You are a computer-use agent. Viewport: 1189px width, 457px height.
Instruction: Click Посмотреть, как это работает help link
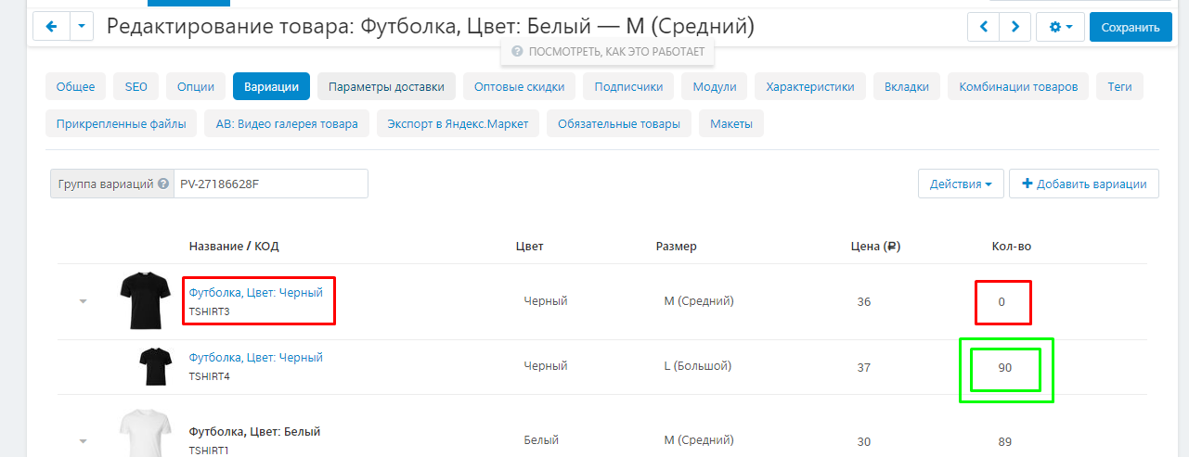click(608, 52)
